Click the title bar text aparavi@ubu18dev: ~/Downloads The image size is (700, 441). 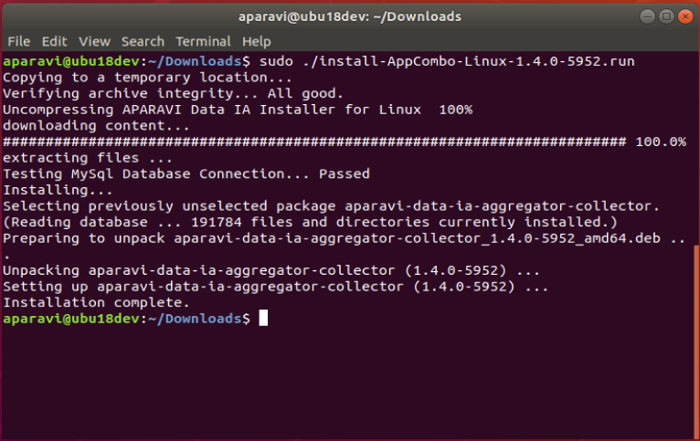pyautogui.click(x=350, y=17)
